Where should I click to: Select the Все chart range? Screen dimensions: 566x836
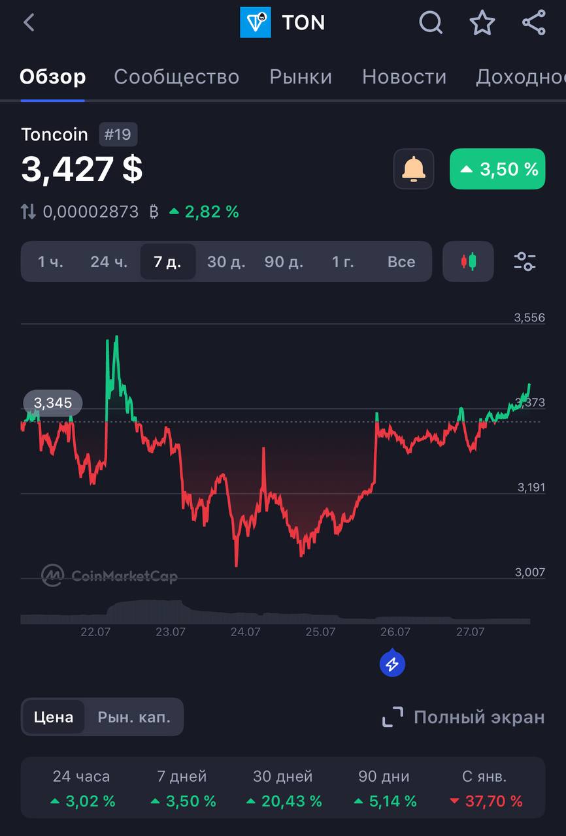pos(401,262)
